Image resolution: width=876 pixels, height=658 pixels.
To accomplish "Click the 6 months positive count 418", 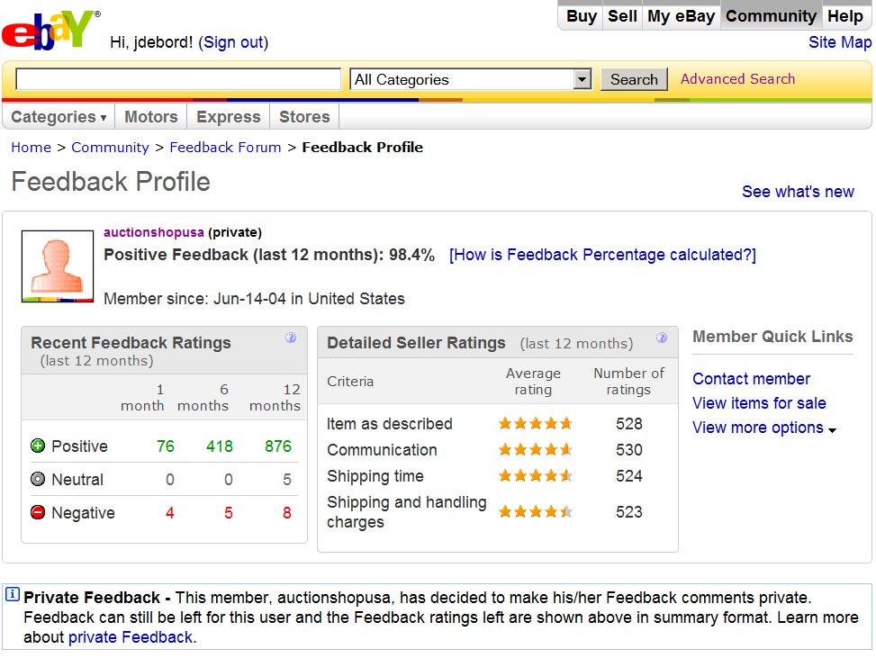I will pos(220,446).
